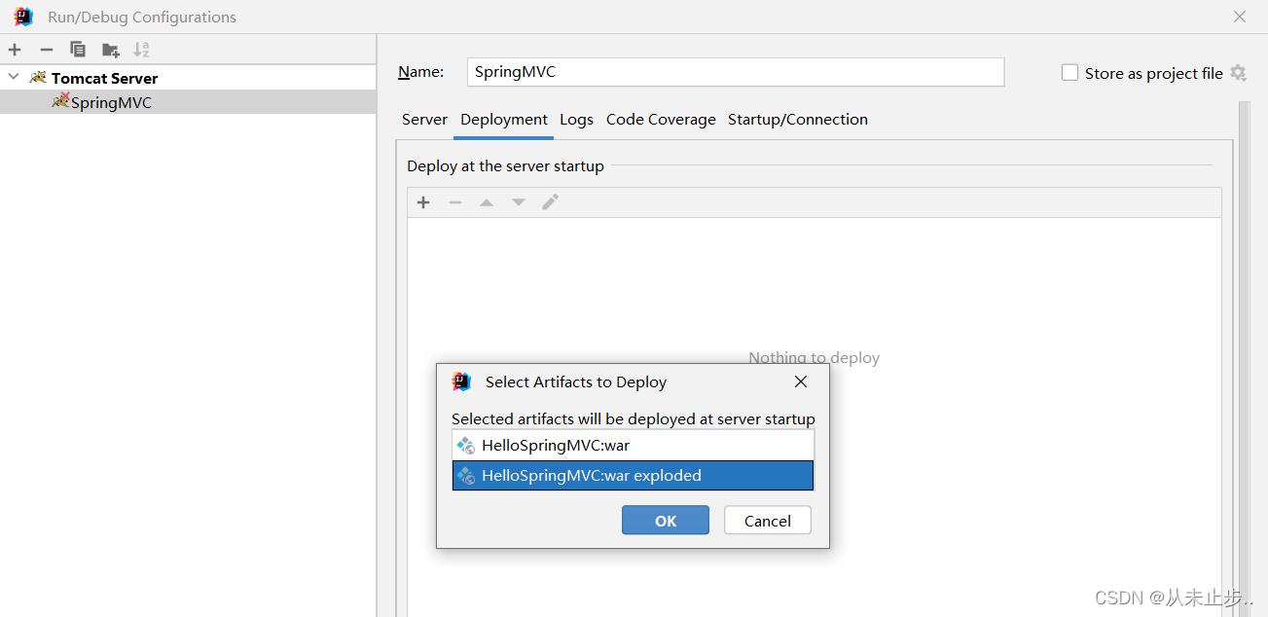Move deployment item down with arrow
Viewport: 1268px width, 617px height.
pyautogui.click(x=519, y=202)
